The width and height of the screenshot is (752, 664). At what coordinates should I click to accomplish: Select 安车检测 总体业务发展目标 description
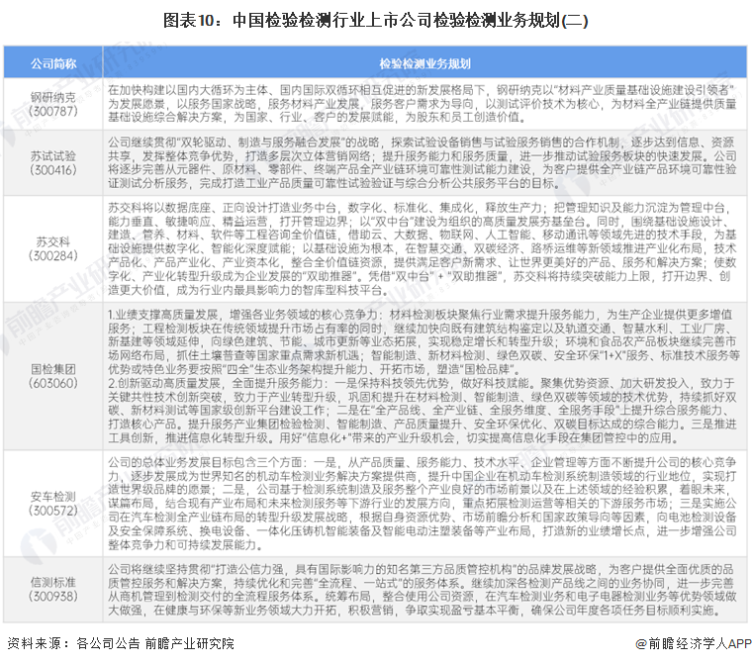(x=423, y=504)
